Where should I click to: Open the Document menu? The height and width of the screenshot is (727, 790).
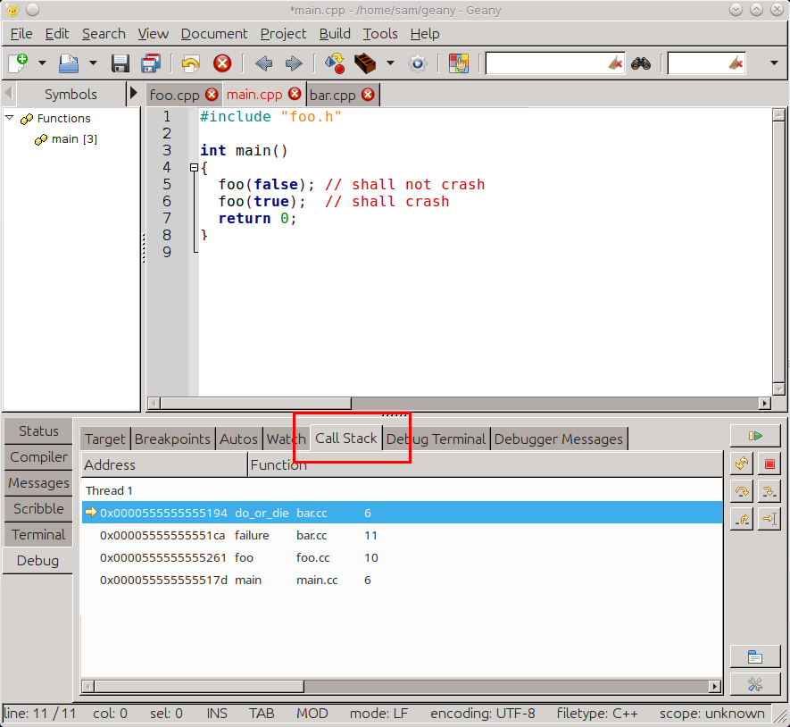(x=214, y=34)
